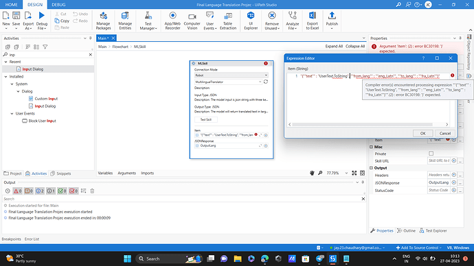Switch to the Snippets tab
Screen dimensions: 474x266
[x=60, y=173]
